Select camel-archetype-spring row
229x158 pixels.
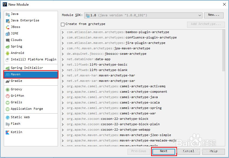pyautogui.click(x=141, y=108)
